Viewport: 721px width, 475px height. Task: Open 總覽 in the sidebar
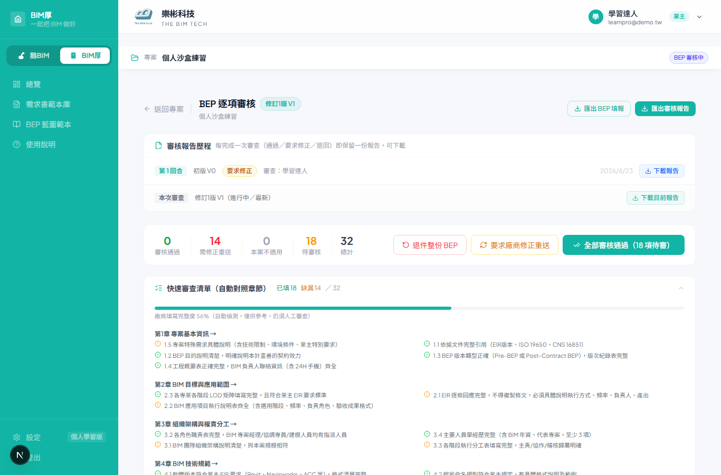pos(59,84)
